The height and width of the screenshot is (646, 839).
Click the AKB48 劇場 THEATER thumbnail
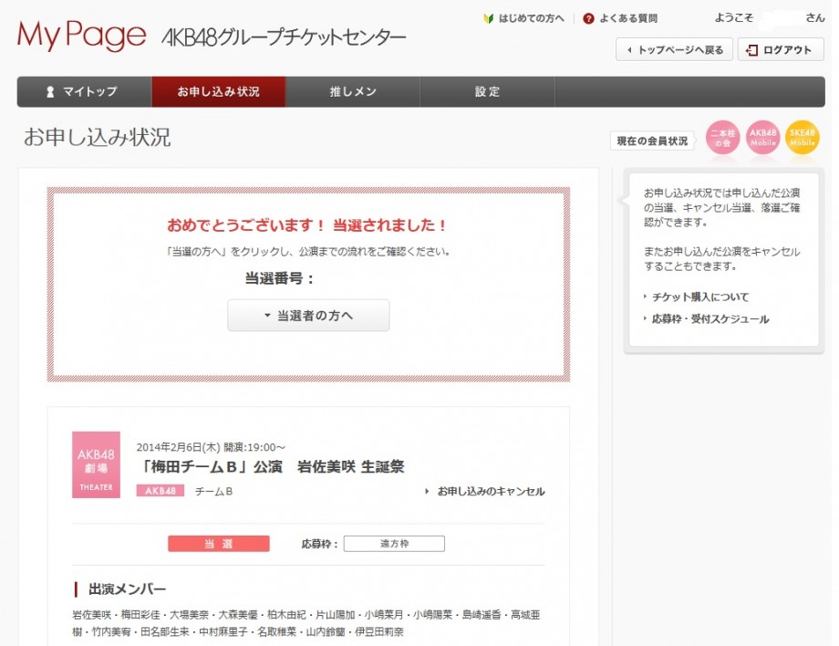(97, 464)
